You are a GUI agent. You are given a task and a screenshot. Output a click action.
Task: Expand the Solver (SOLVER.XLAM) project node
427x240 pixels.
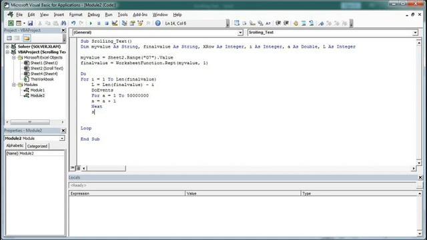click(7, 47)
